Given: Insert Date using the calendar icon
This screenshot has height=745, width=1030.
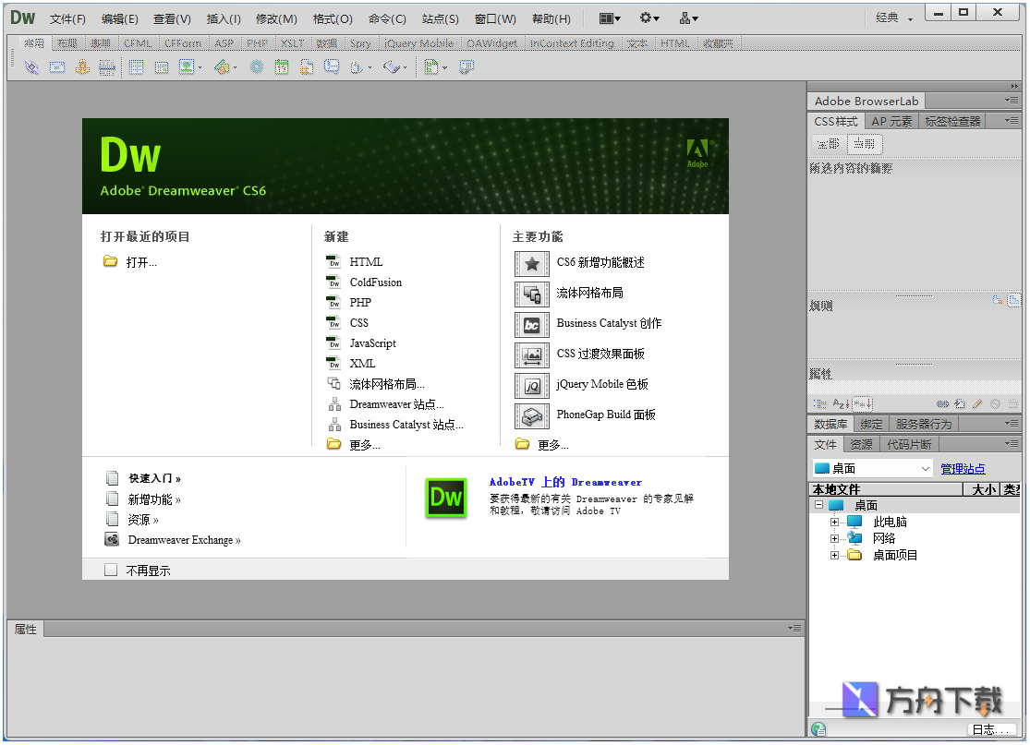Looking at the screenshot, I should point(282,67).
